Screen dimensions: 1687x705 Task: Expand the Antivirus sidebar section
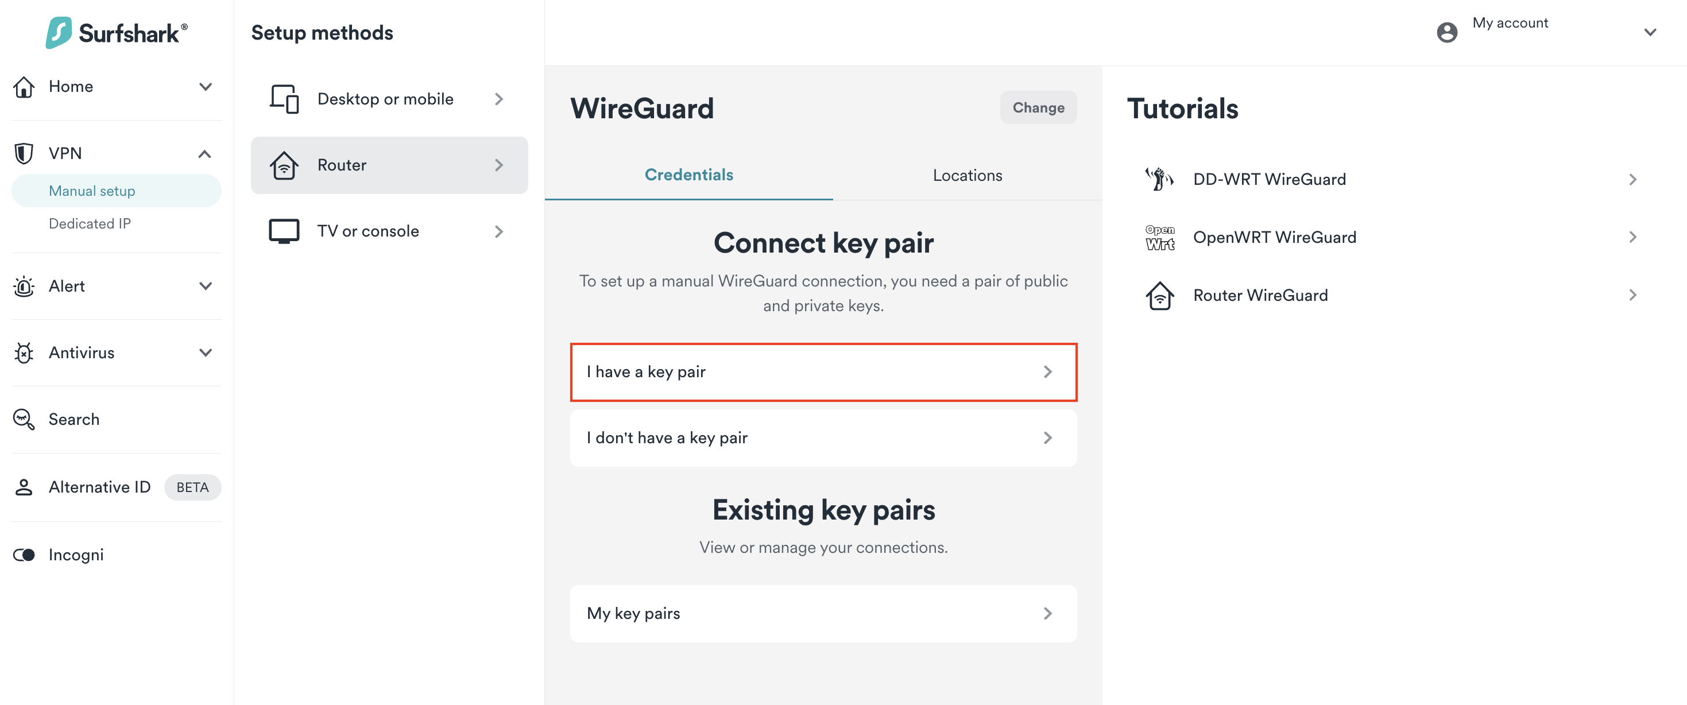206,353
